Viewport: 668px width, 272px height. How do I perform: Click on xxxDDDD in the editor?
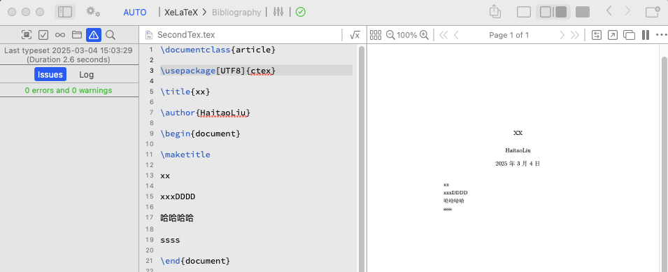(x=178, y=196)
